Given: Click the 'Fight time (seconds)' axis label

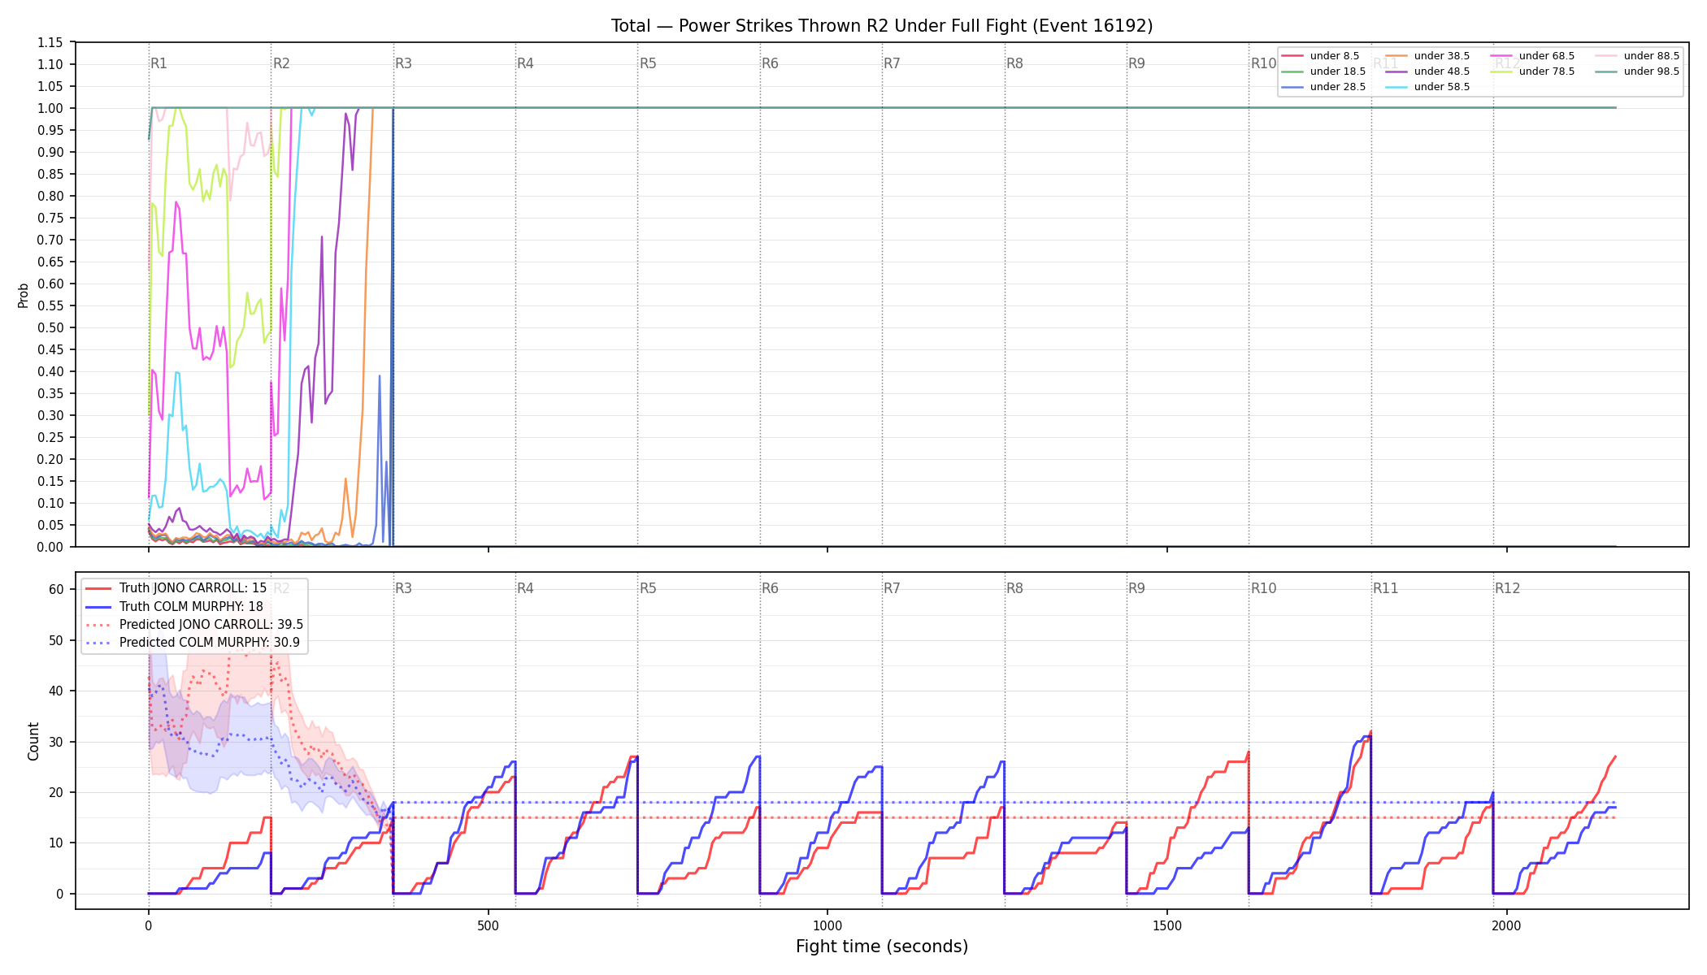Looking at the screenshot, I should [x=882, y=947].
